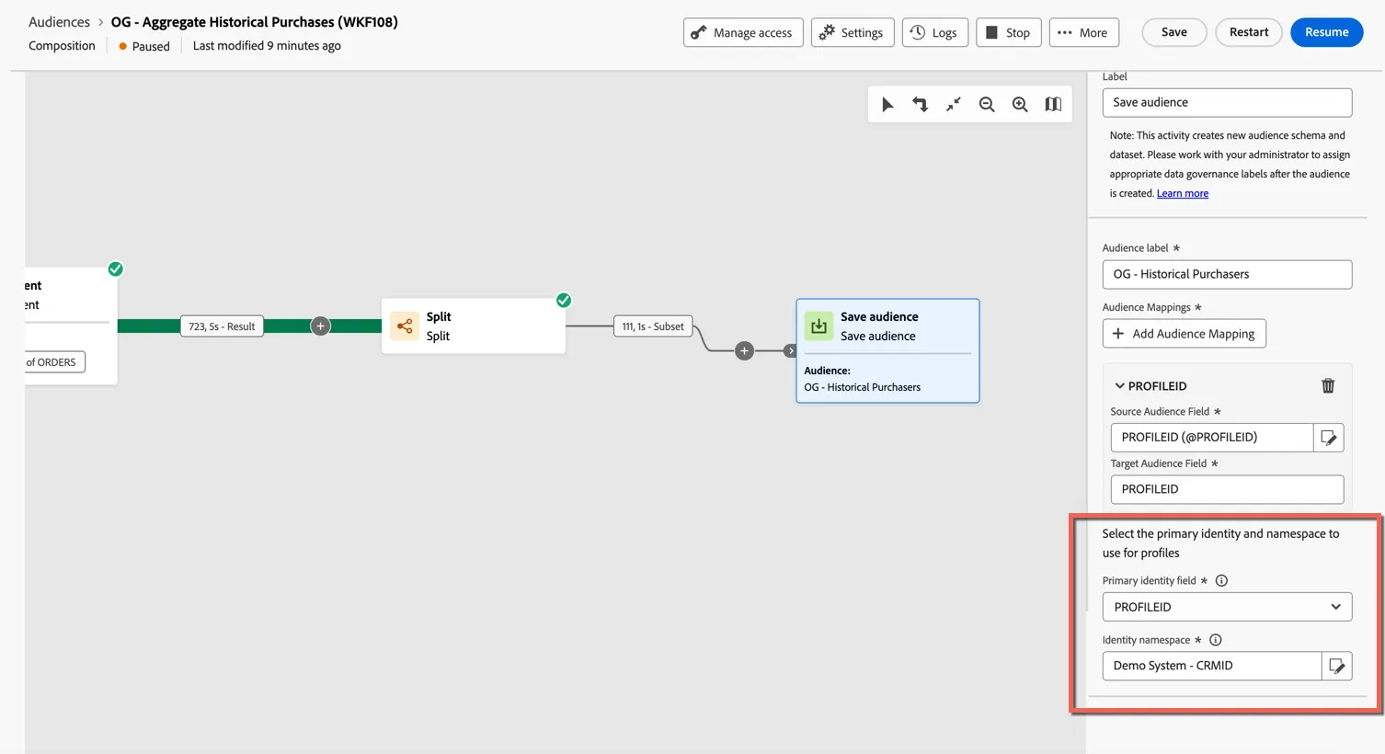Open Identity namespace picker icon
This screenshot has width=1385, height=754.
tap(1337, 666)
